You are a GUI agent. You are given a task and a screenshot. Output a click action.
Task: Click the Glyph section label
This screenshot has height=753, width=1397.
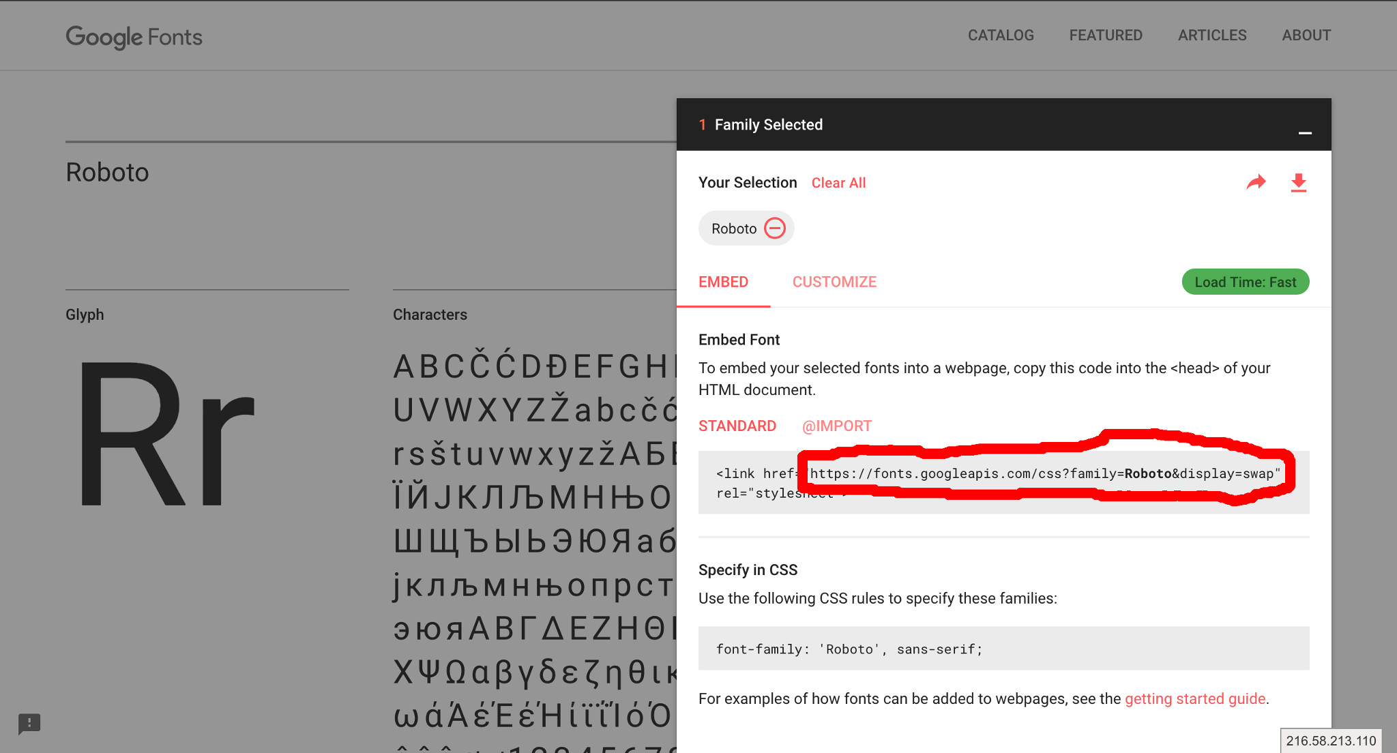click(x=85, y=314)
